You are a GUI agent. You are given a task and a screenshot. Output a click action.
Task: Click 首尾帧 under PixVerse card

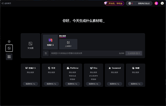[72, 79]
